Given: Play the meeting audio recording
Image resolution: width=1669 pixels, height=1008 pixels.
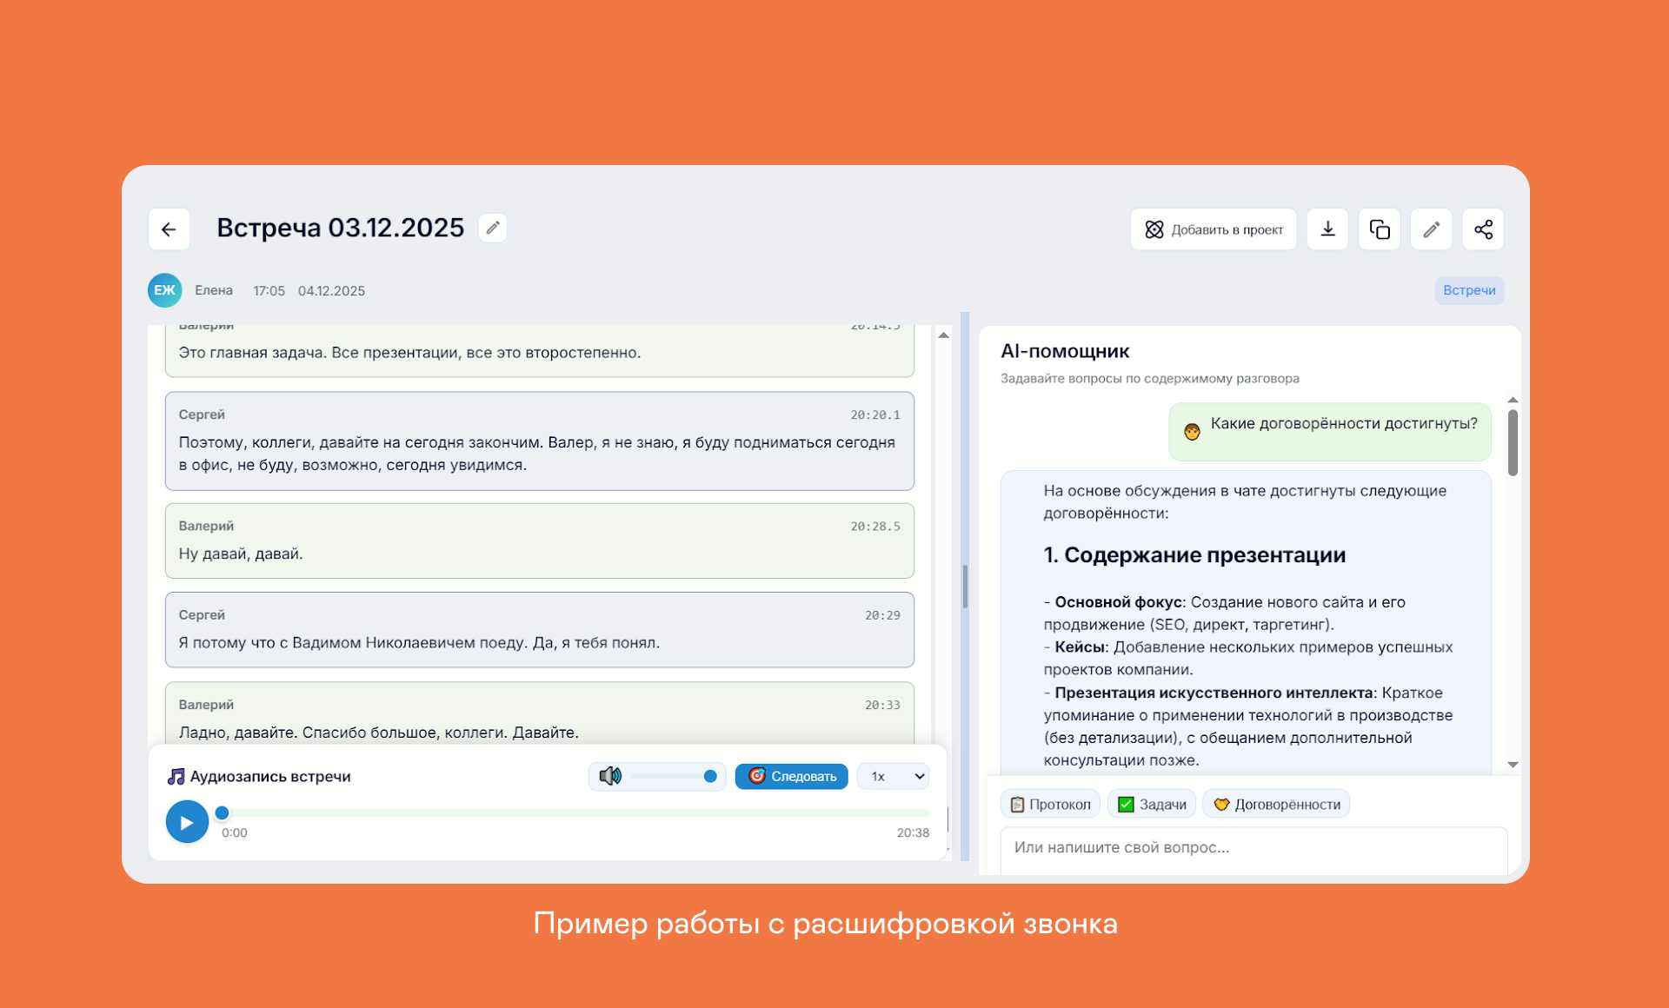Looking at the screenshot, I should click(x=187, y=822).
